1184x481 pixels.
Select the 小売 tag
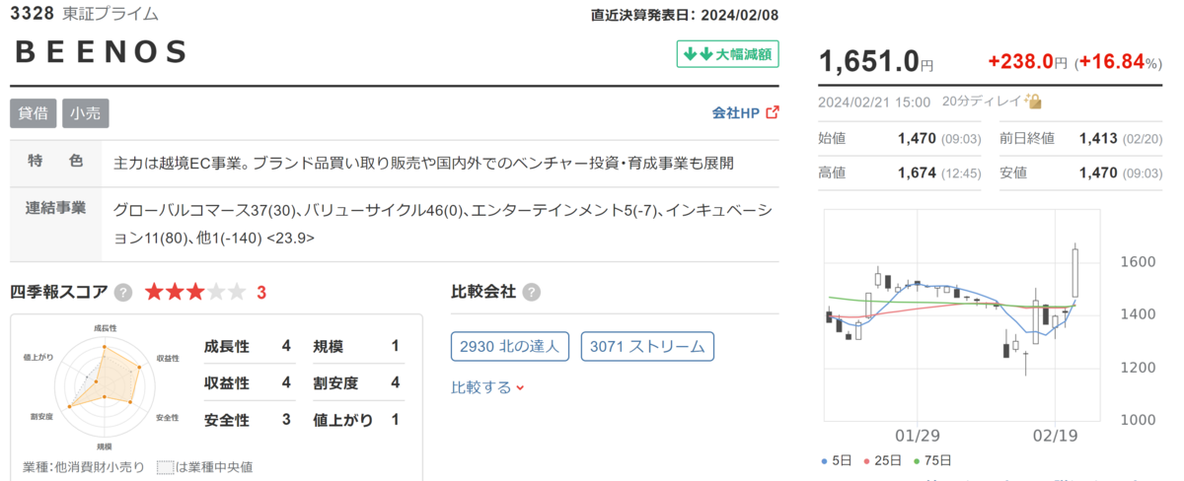click(x=86, y=112)
